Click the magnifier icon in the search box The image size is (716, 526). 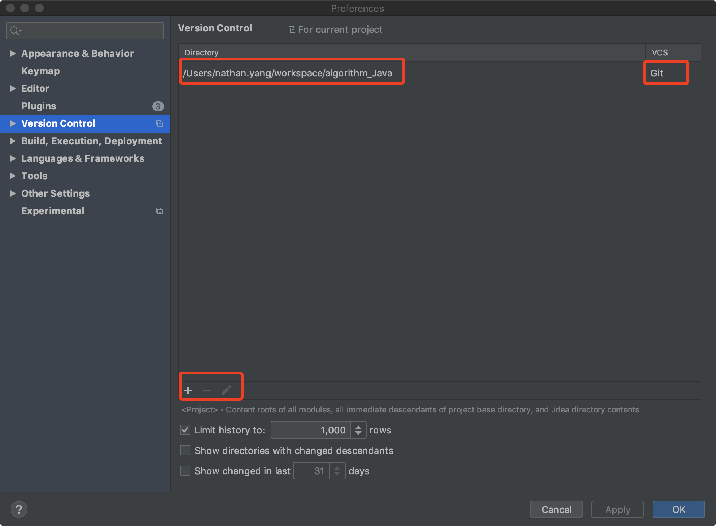tap(15, 31)
